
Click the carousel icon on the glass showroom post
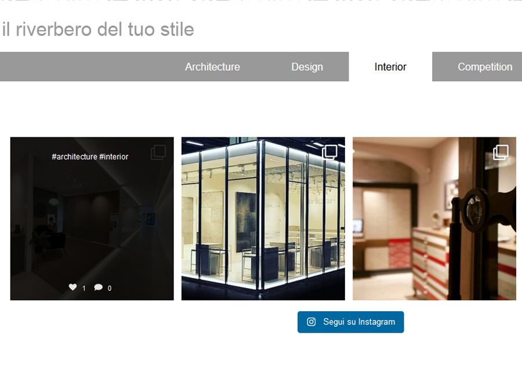[329, 152]
